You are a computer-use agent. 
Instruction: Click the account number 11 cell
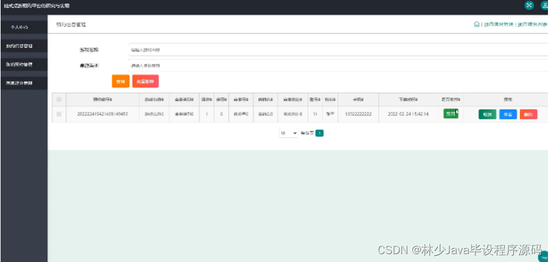(x=315, y=114)
